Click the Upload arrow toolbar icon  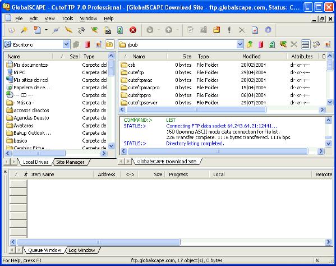[x=169, y=30]
